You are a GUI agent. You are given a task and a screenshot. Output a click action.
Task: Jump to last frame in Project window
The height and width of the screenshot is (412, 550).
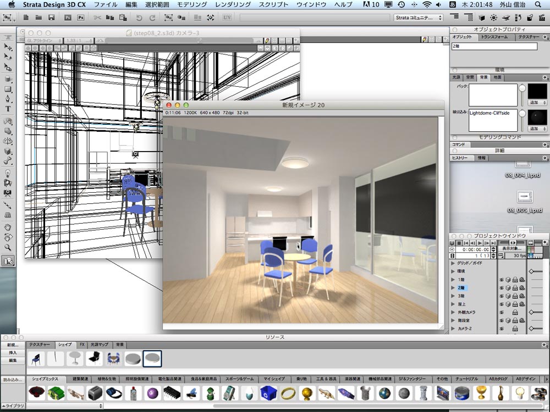(x=493, y=243)
